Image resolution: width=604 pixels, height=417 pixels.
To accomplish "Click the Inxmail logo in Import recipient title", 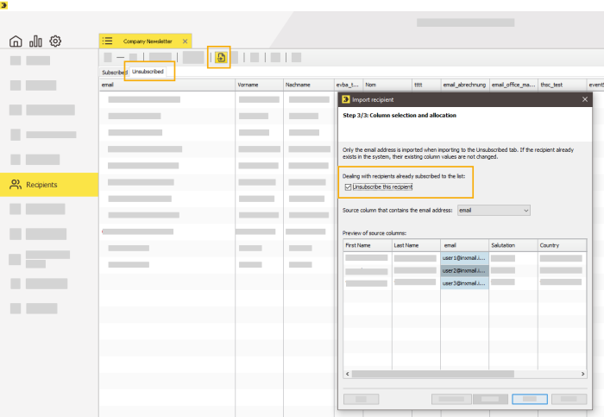I will click(x=345, y=99).
